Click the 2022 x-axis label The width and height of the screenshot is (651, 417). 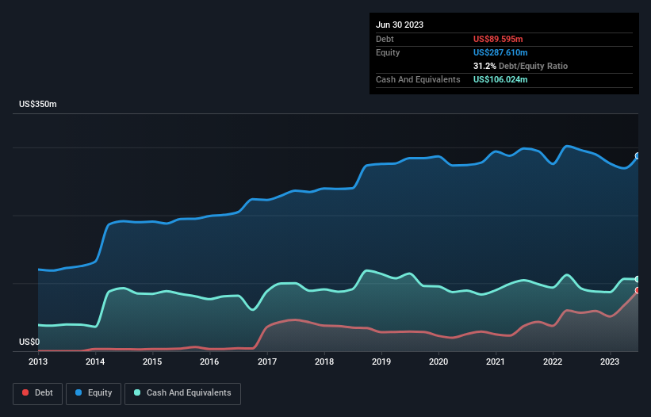coord(553,362)
